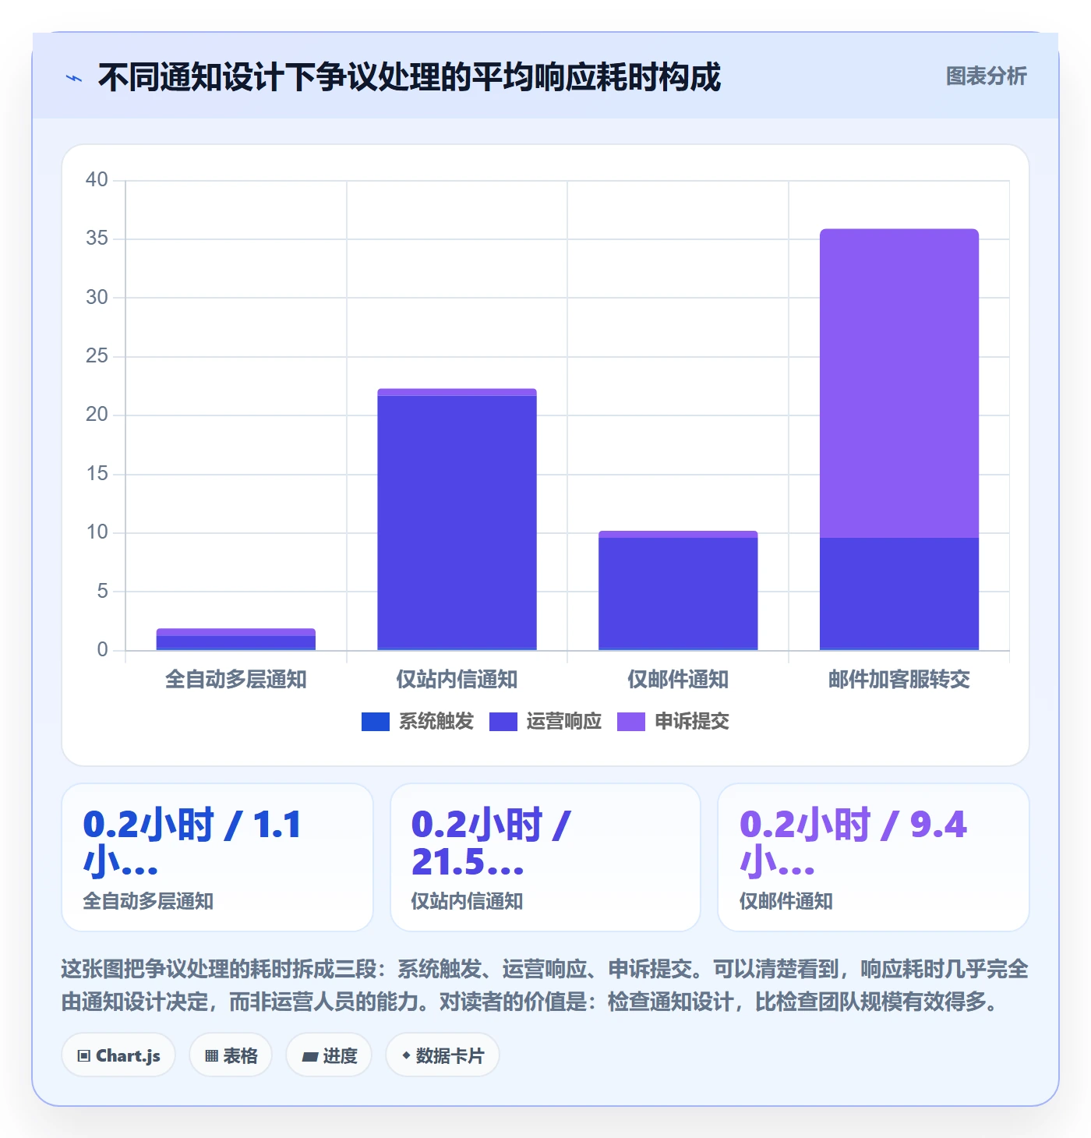This screenshot has width=1091, height=1138.
Task: Toggle the 申诉提交 legend swatch
Action: coord(631,722)
